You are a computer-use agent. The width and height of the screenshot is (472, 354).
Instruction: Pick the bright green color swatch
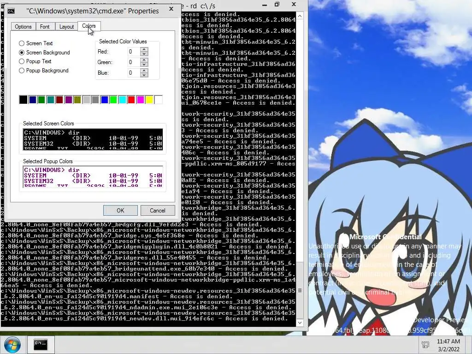click(113, 100)
